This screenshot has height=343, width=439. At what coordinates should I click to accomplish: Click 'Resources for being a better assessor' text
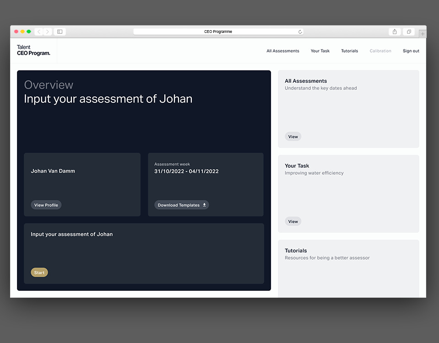point(327,257)
